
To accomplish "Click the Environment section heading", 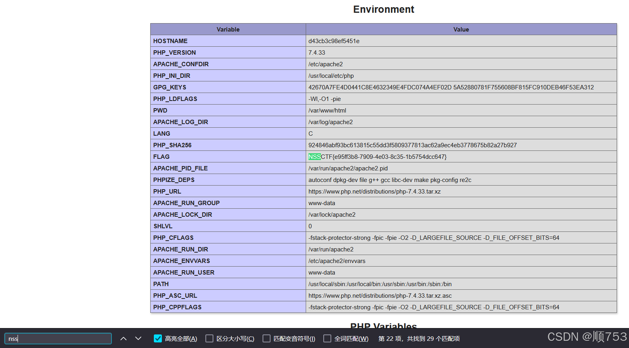I will (384, 9).
